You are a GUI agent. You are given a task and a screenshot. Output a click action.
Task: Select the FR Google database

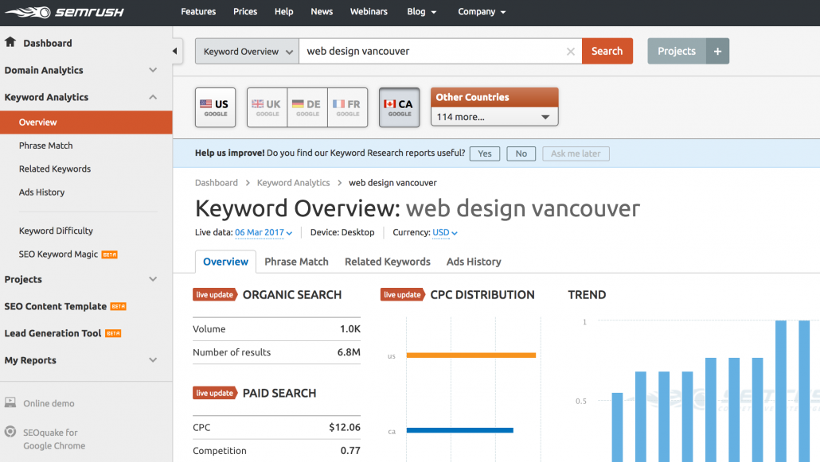click(348, 107)
